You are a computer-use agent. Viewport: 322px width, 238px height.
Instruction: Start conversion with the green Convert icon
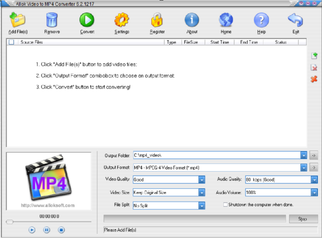point(87,20)
